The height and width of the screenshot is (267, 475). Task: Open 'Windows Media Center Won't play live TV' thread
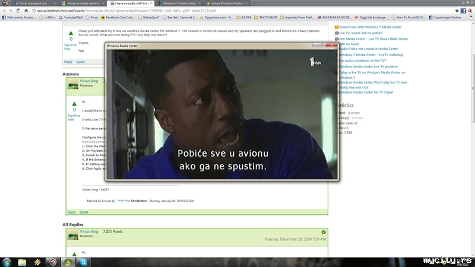click(373, 85)
